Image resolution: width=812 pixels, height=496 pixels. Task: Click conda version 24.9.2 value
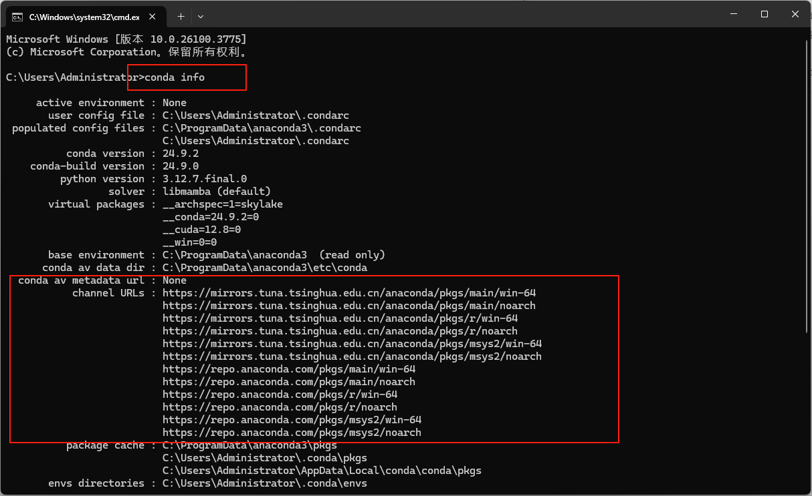click(x=181, y=154)
